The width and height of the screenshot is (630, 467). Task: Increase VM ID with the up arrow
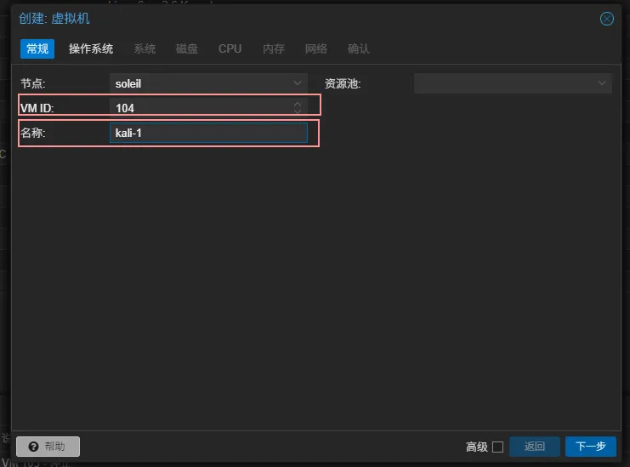click(297, 104)
